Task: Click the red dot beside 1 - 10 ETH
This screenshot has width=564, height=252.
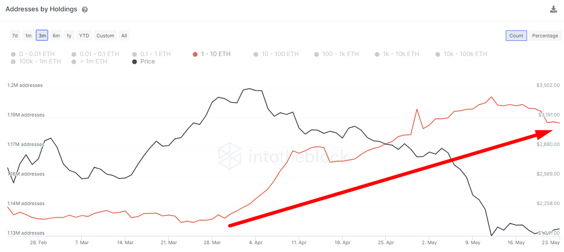Action: click(195, 54)
